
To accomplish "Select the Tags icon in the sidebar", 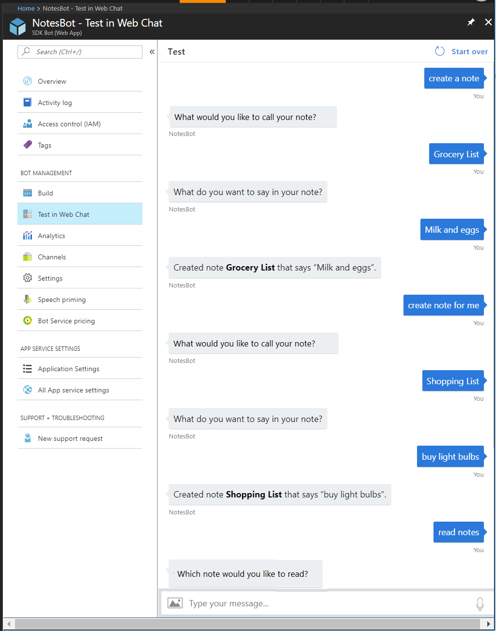I will (x=28, y=145).
